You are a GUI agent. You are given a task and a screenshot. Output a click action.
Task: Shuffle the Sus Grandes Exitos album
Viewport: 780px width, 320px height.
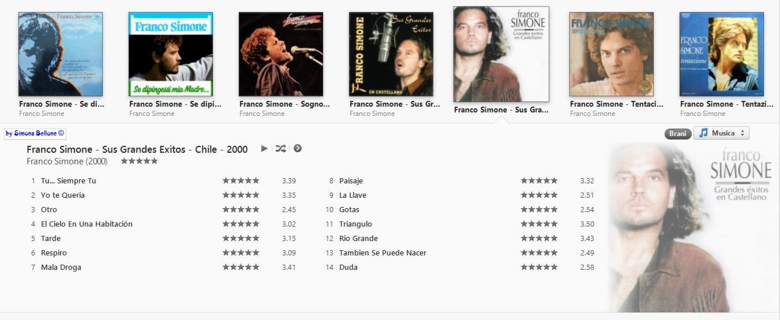click(280, 149)
